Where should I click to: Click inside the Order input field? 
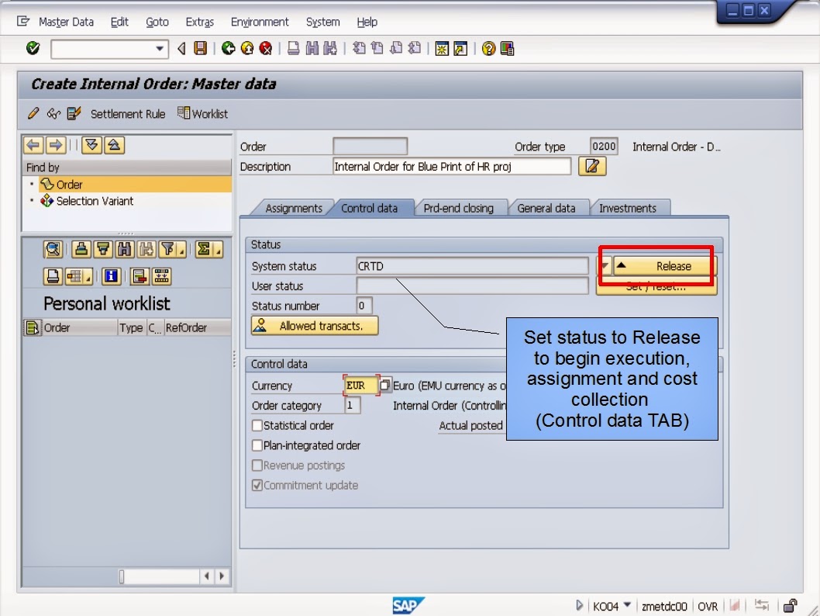pos(370,146)
